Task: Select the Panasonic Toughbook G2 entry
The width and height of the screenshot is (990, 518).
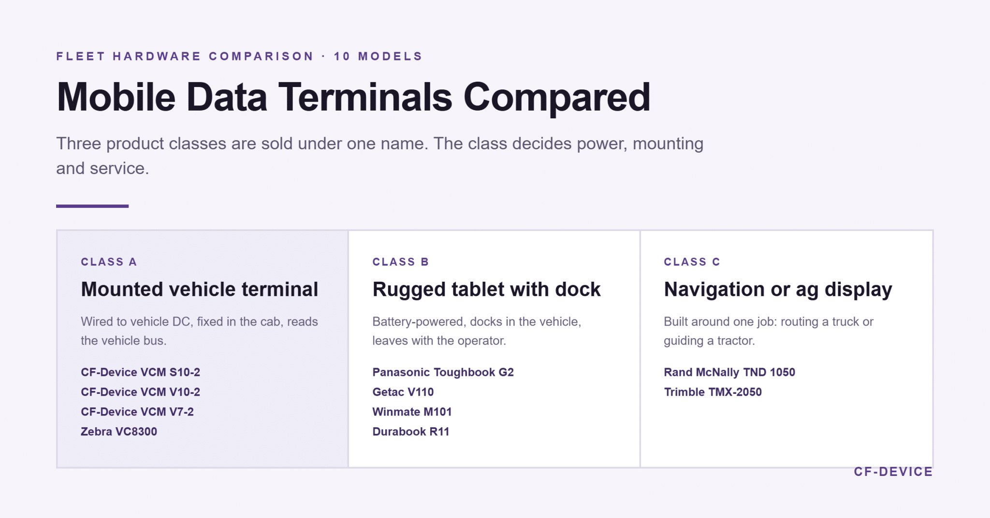Action: click(443, 372)
